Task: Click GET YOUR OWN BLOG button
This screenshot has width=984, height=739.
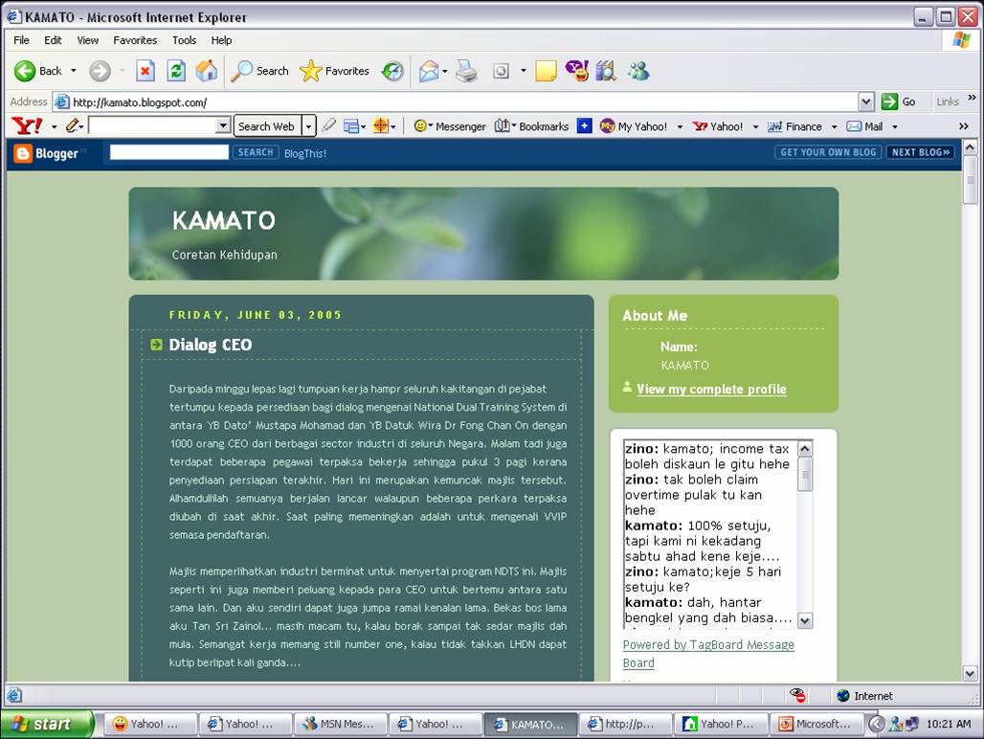Action: pos(828,152)
